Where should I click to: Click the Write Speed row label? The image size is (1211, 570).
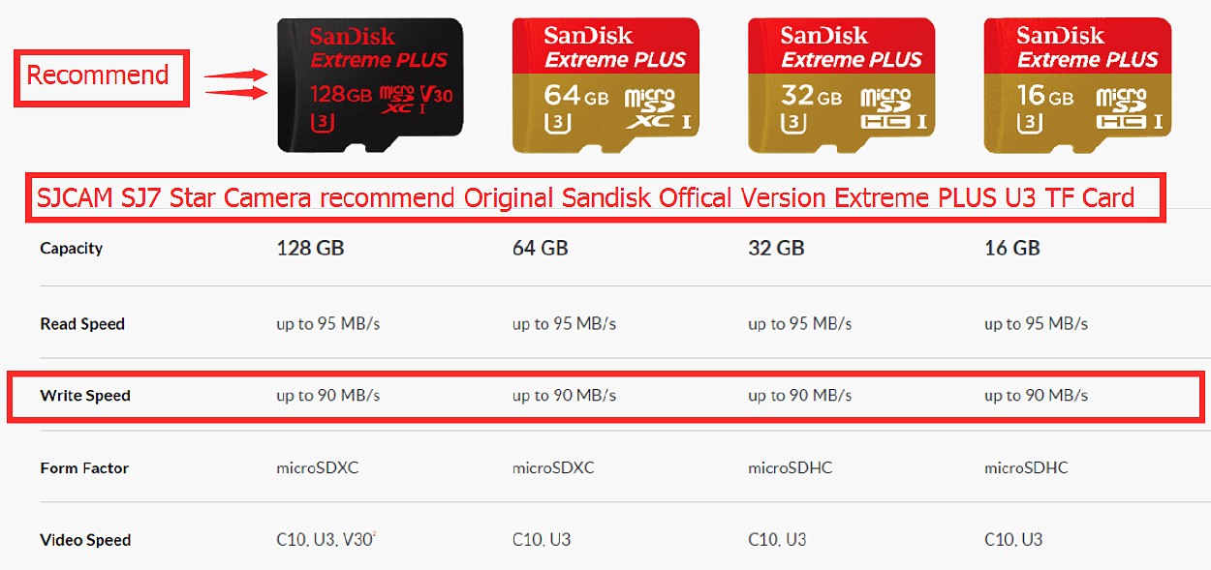[85, 396]
